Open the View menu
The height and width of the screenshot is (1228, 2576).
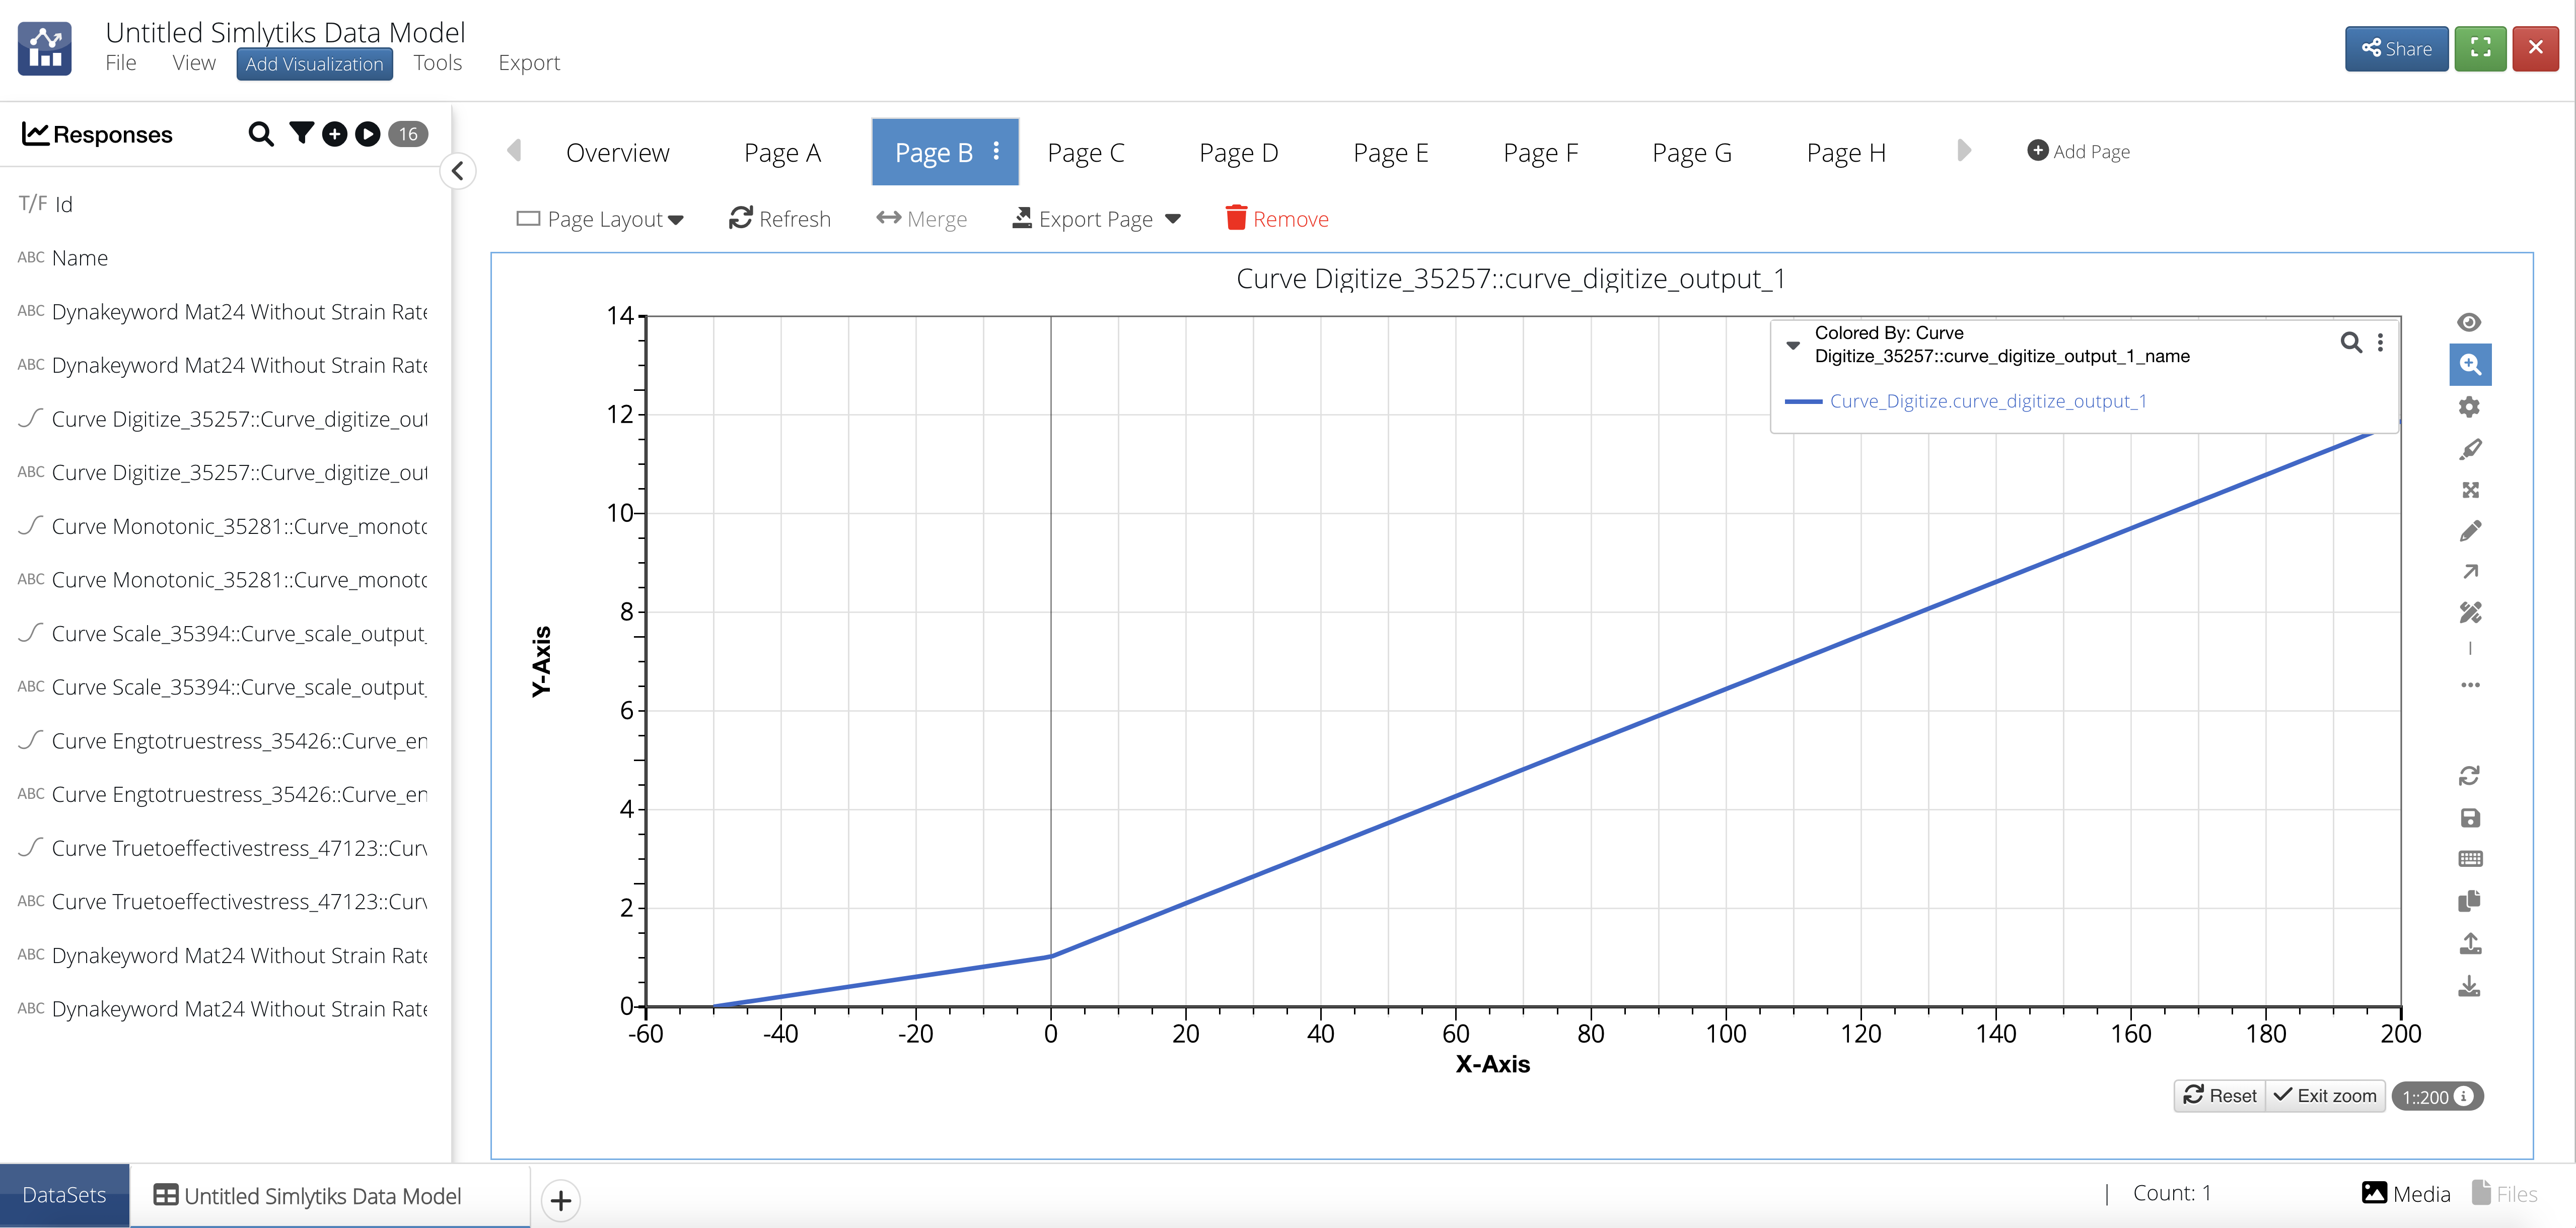click(194, 63)
